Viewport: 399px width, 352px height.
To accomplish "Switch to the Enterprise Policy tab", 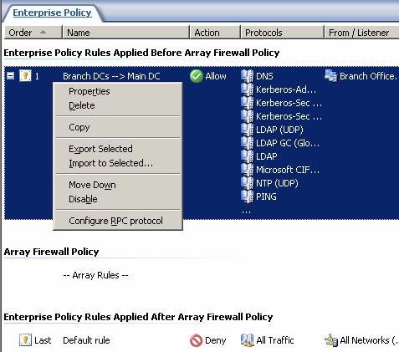I will tap(52, 13).
